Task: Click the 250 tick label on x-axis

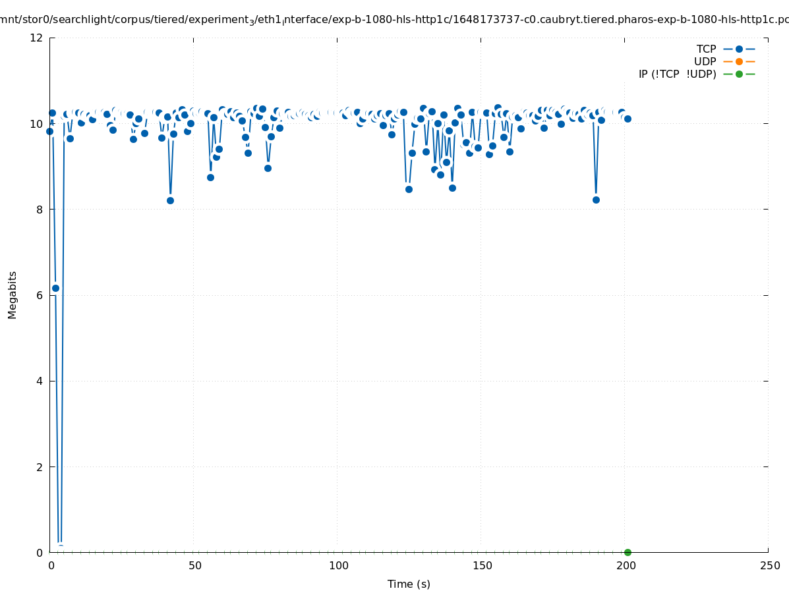Action: (769, 565)
